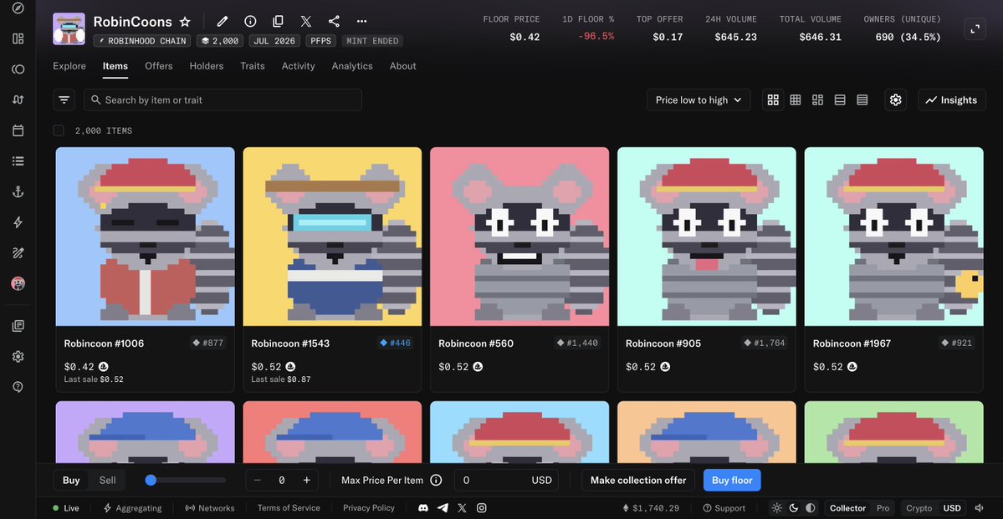Switch to Sell mode
The width and height of the screenshot is (1003, 519).
107,480
